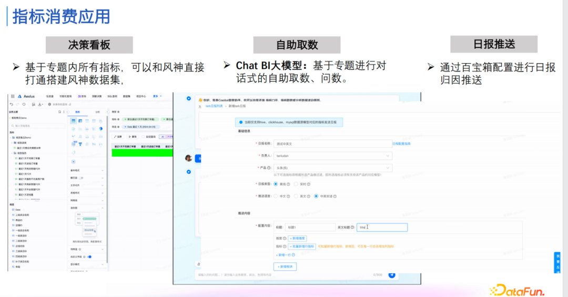
Task: Click the 日报推送 heading box
Action: (x=494, y=44)
